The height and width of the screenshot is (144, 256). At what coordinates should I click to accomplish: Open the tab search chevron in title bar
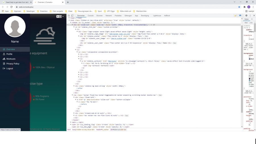pyautogui.click(x=234, y=2)
